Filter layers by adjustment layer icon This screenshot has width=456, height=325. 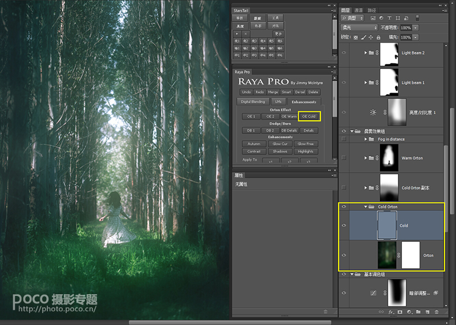click(381, 18)
